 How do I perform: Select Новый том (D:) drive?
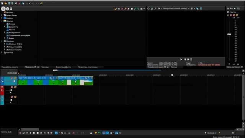tap(15, 47)
